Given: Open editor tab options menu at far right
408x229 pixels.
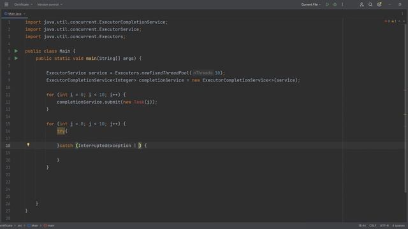Looking at the screenshot, I should tap(402, 14).
